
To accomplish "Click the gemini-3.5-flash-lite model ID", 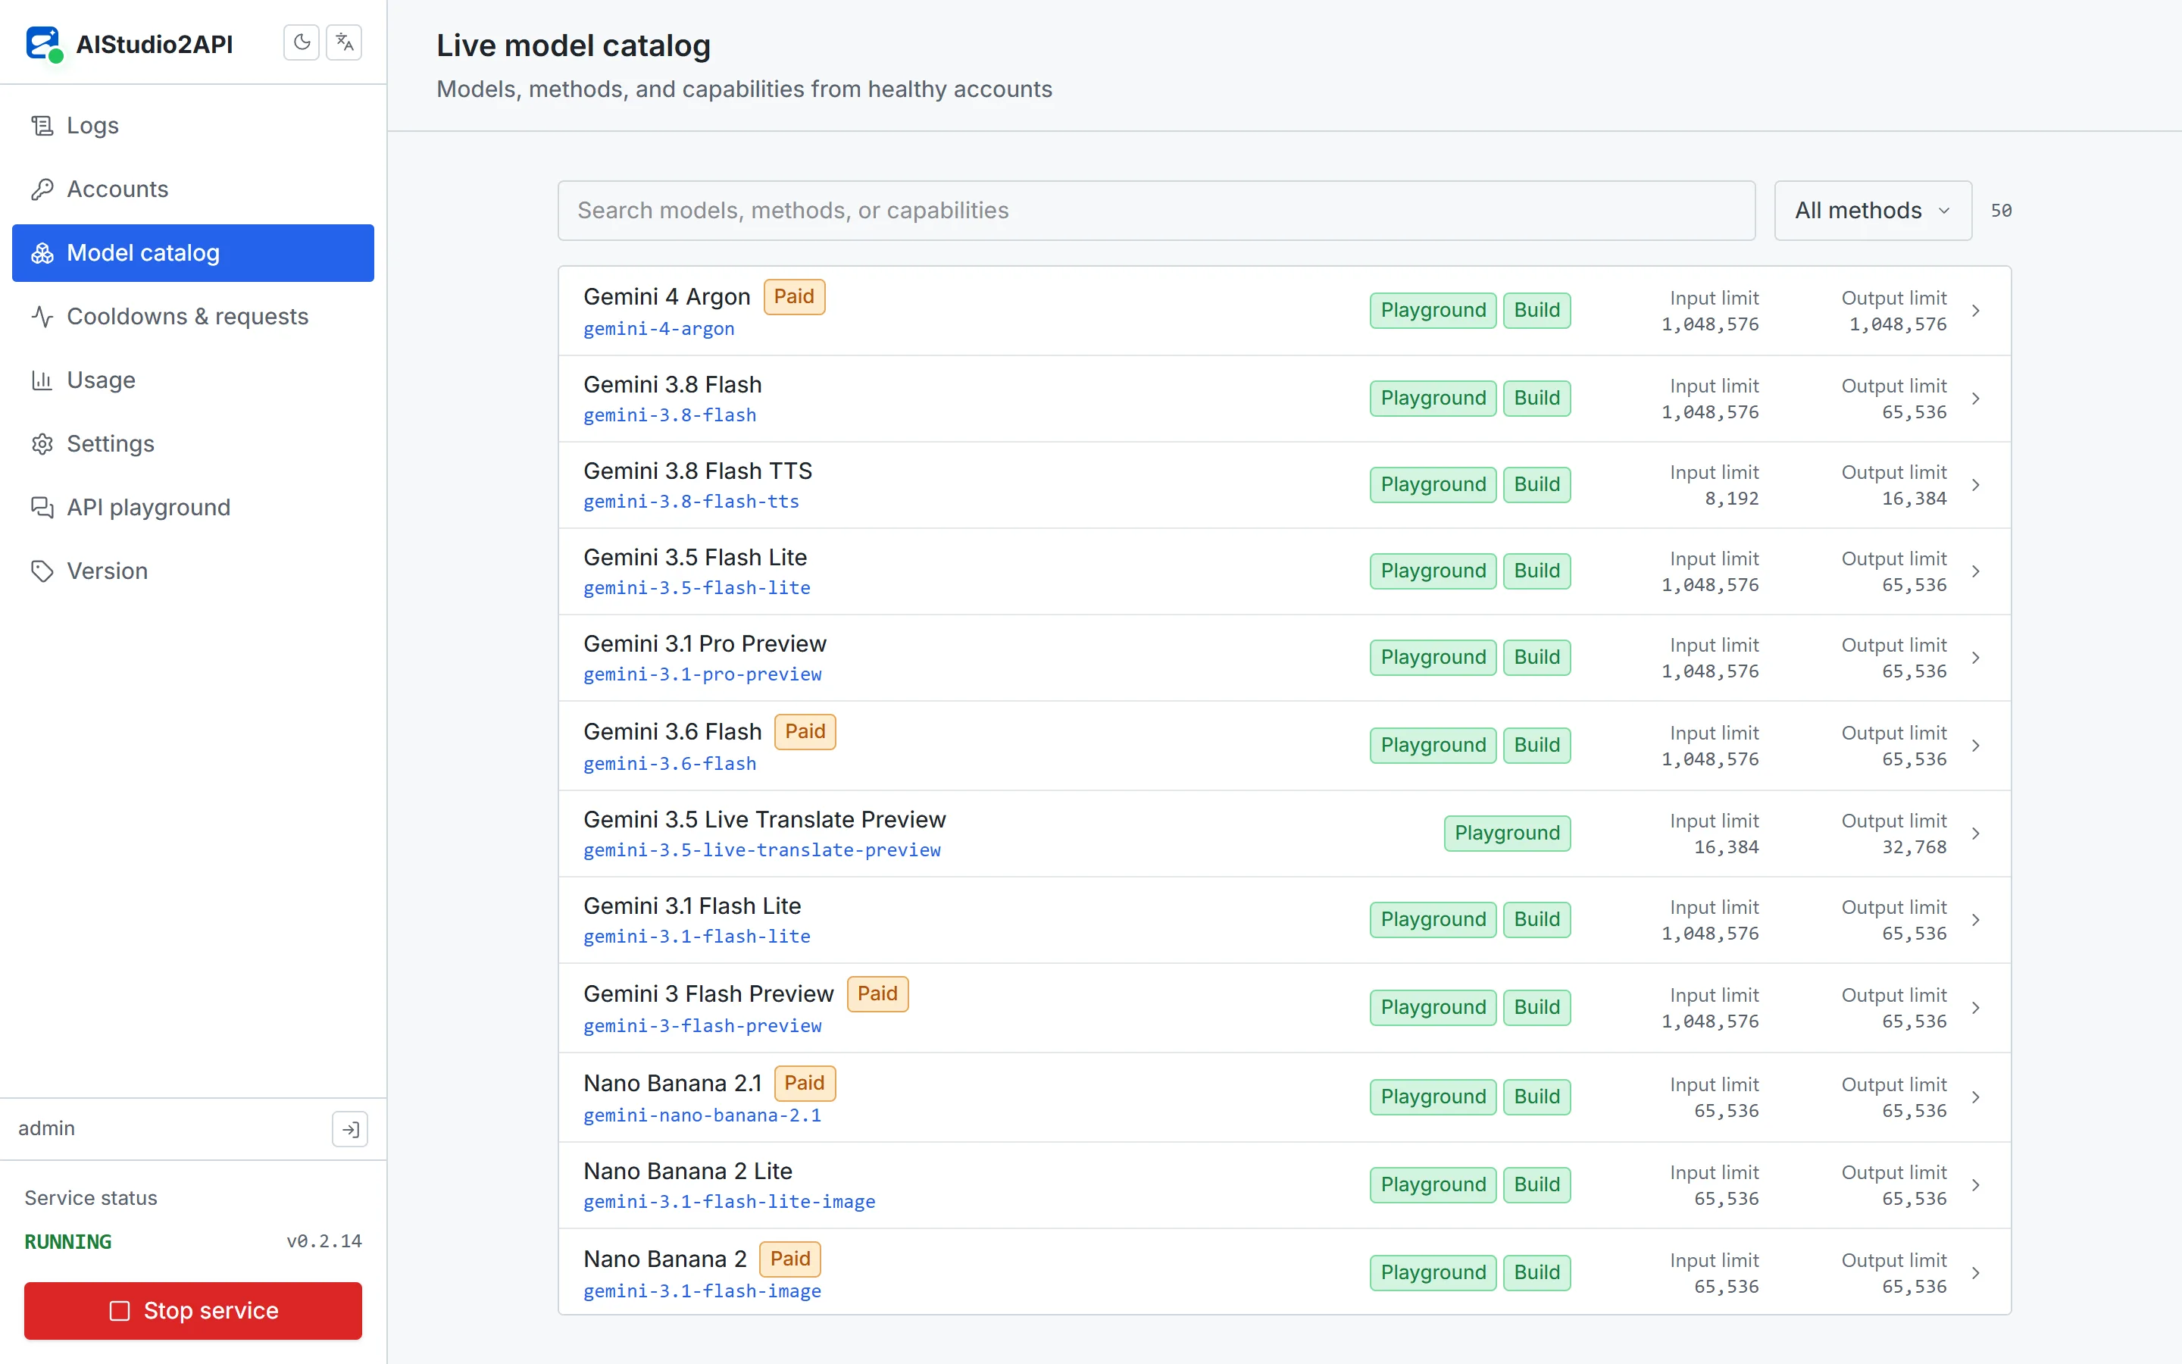I will 696,587.
